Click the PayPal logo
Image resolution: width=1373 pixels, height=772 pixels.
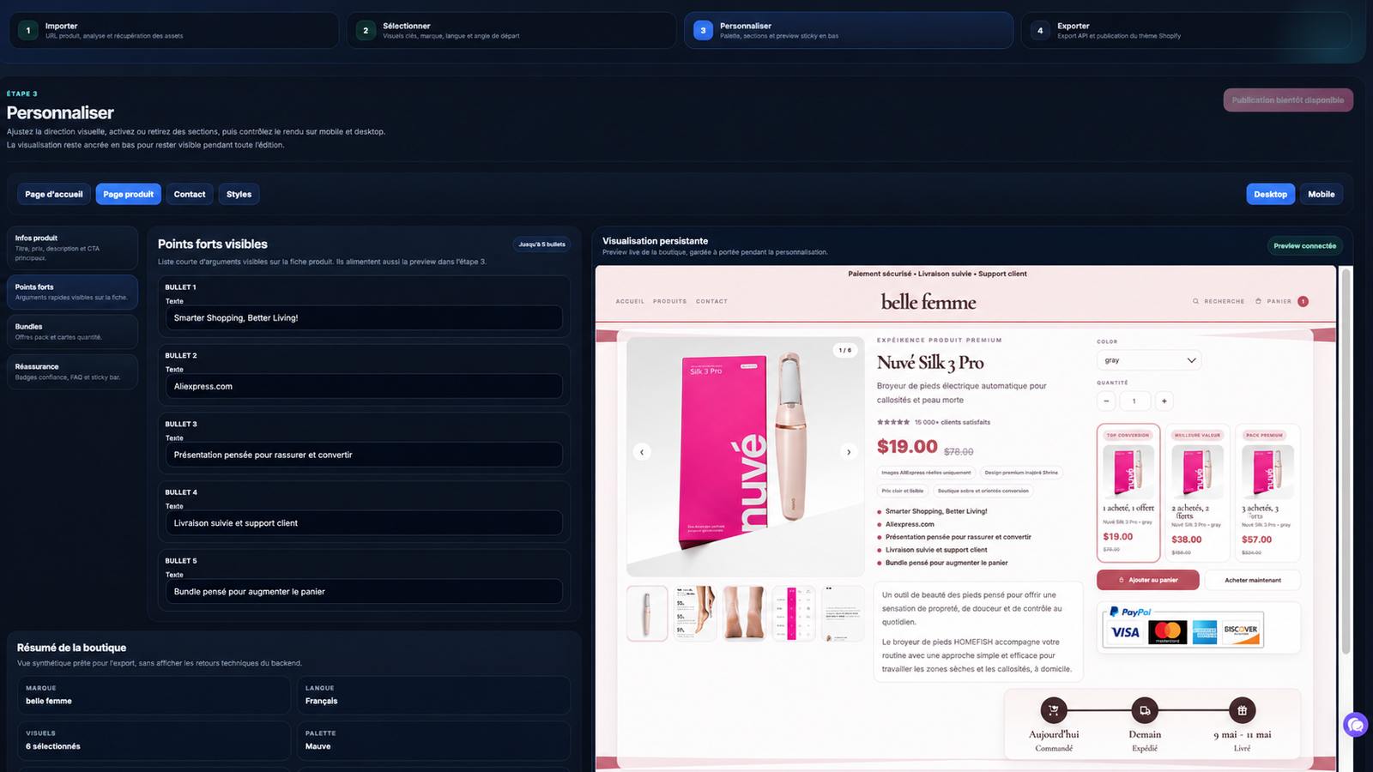tap(1130, 612)
